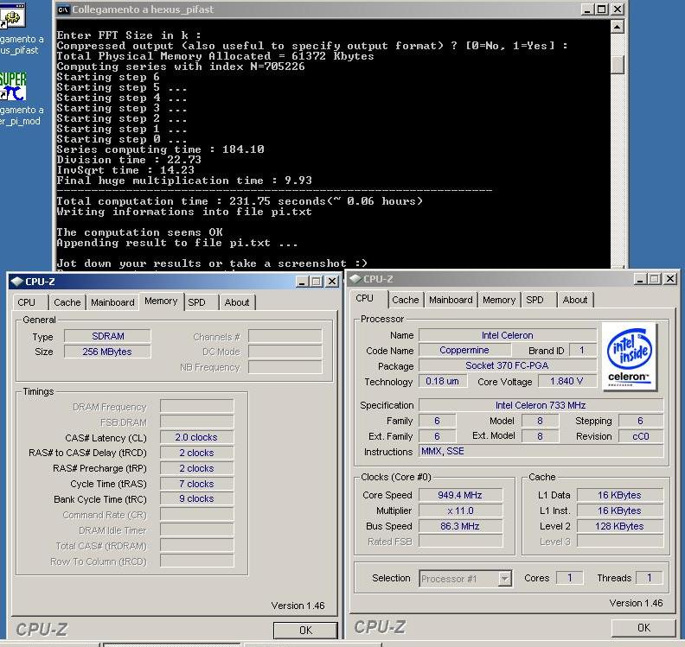
Task: Click the CAS# Latency 2.0 clocks value
Action: click(196, 437)
